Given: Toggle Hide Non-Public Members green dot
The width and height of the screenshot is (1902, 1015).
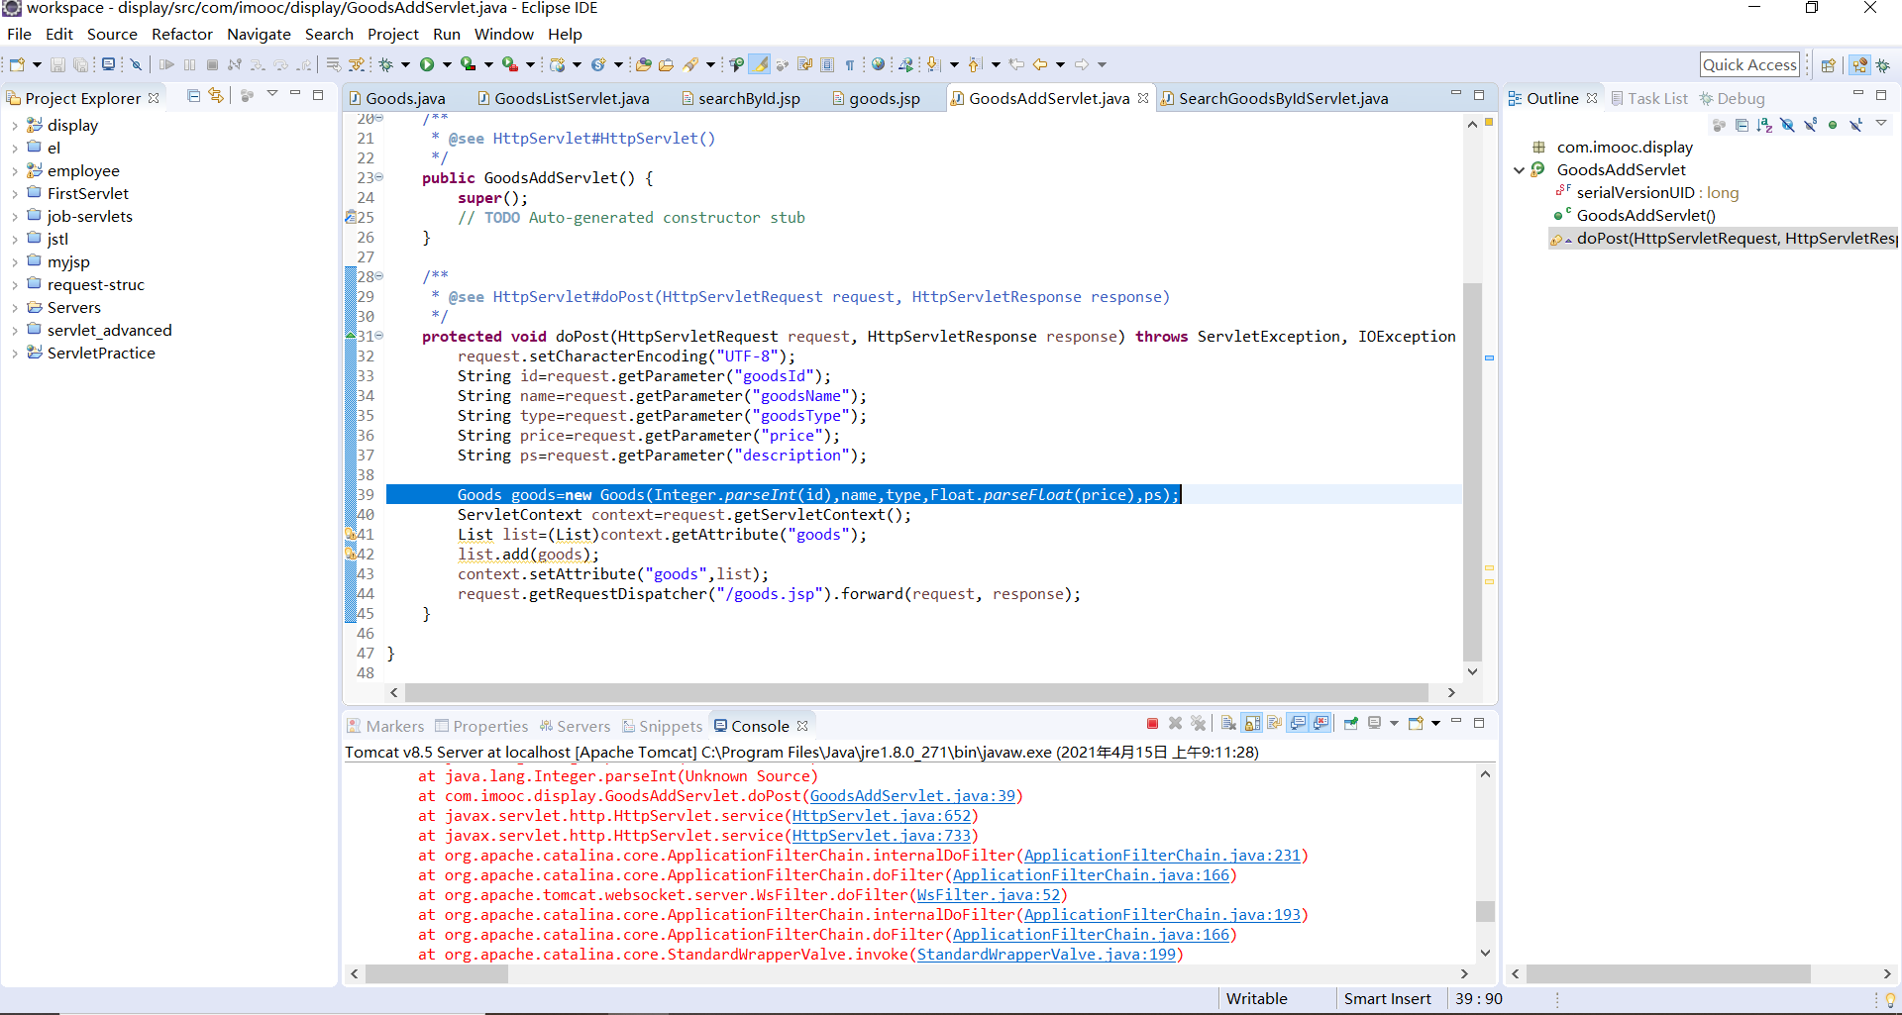Looking at the screenshot, I should click(x=1833, y=125).
